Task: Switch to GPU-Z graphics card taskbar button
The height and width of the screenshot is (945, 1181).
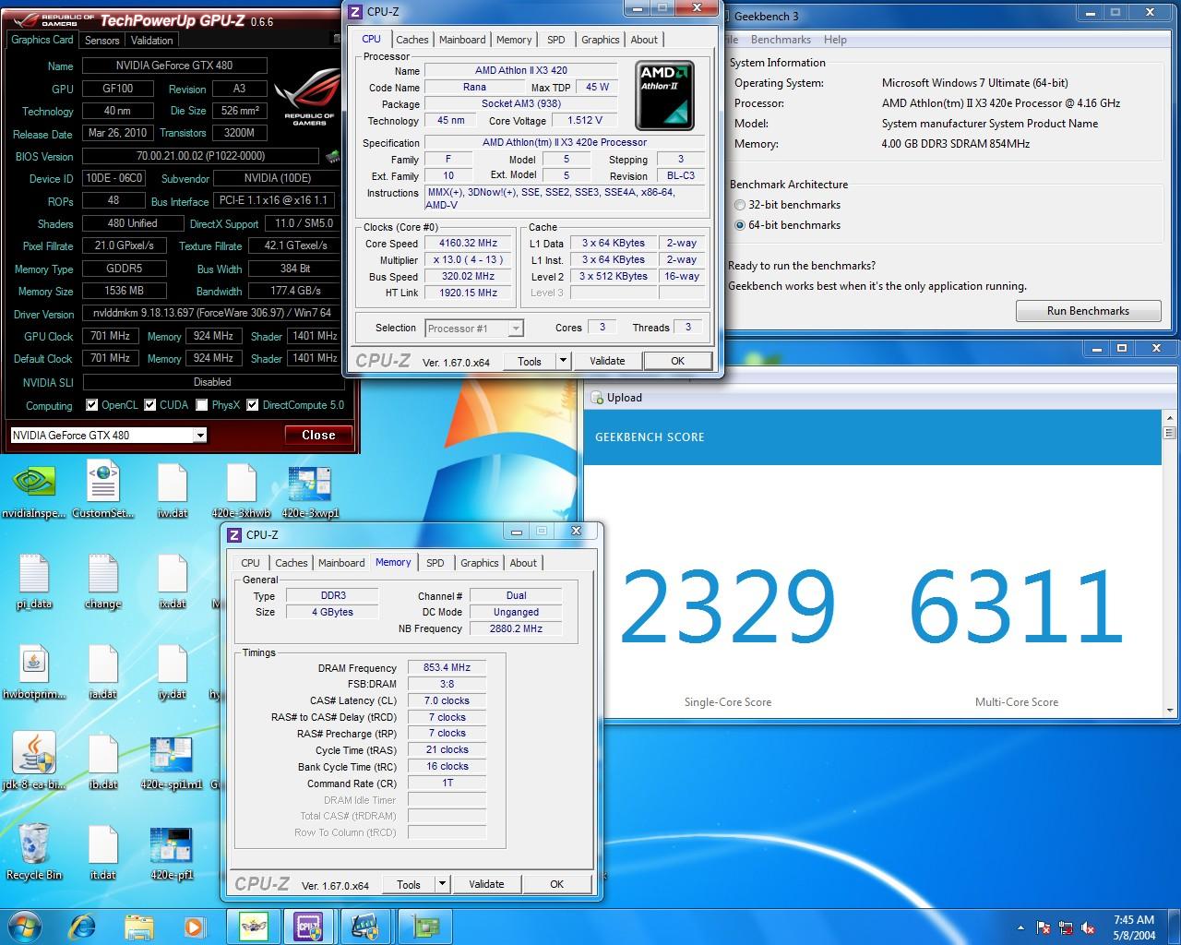Action: point(425,926)
